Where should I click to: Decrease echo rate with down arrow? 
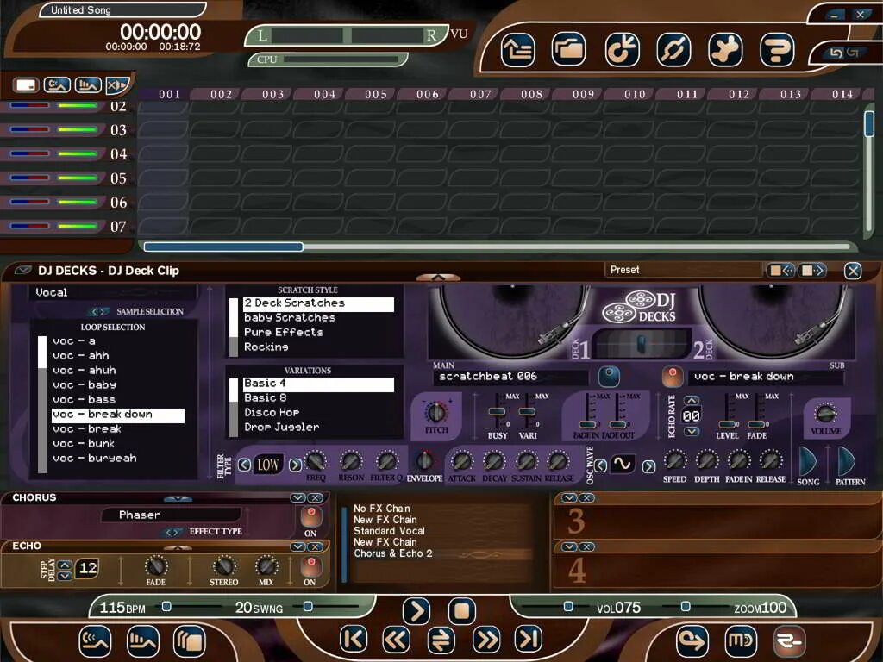tap(692, 432)
